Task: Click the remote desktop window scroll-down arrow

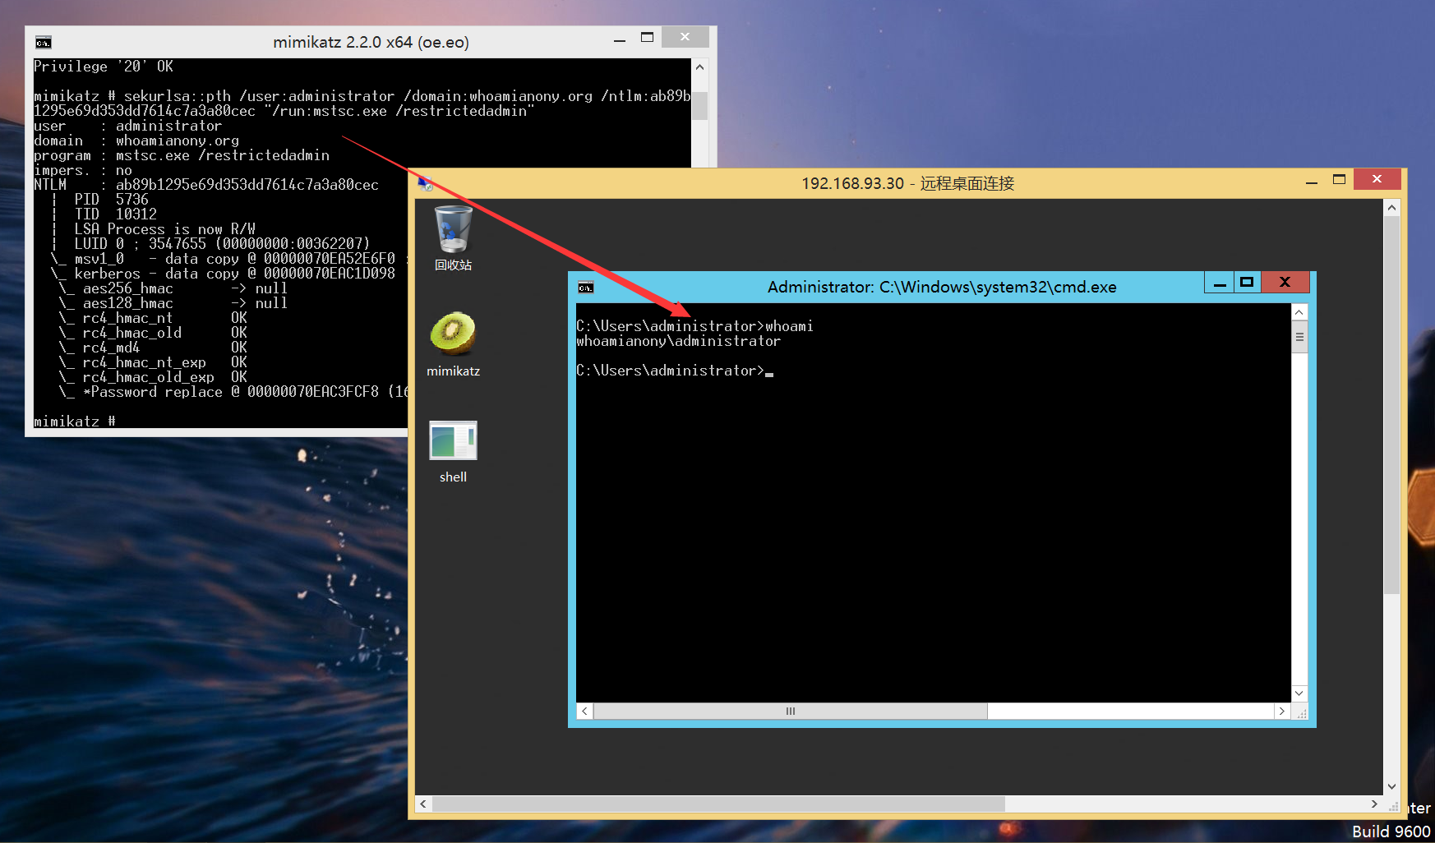Action: [x=1391, y=786]
